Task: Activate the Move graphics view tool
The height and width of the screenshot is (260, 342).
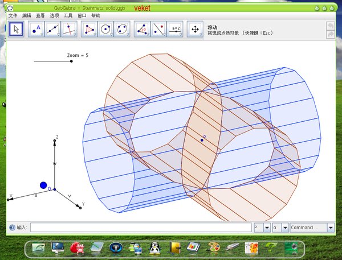Action: 196,29
